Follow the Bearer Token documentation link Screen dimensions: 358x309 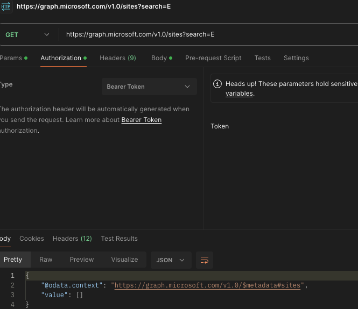(x=142, y=120)
